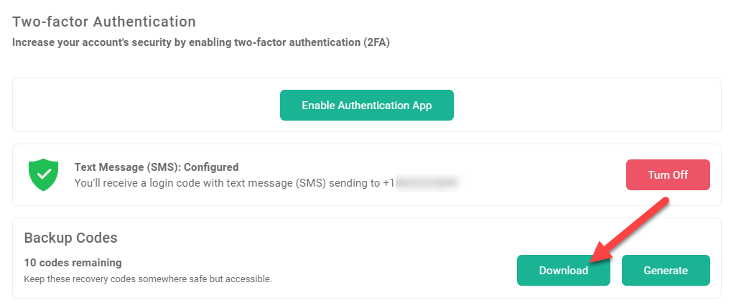
Task: Click the Enable Authentication App button
Action: [x=366, y=106]
